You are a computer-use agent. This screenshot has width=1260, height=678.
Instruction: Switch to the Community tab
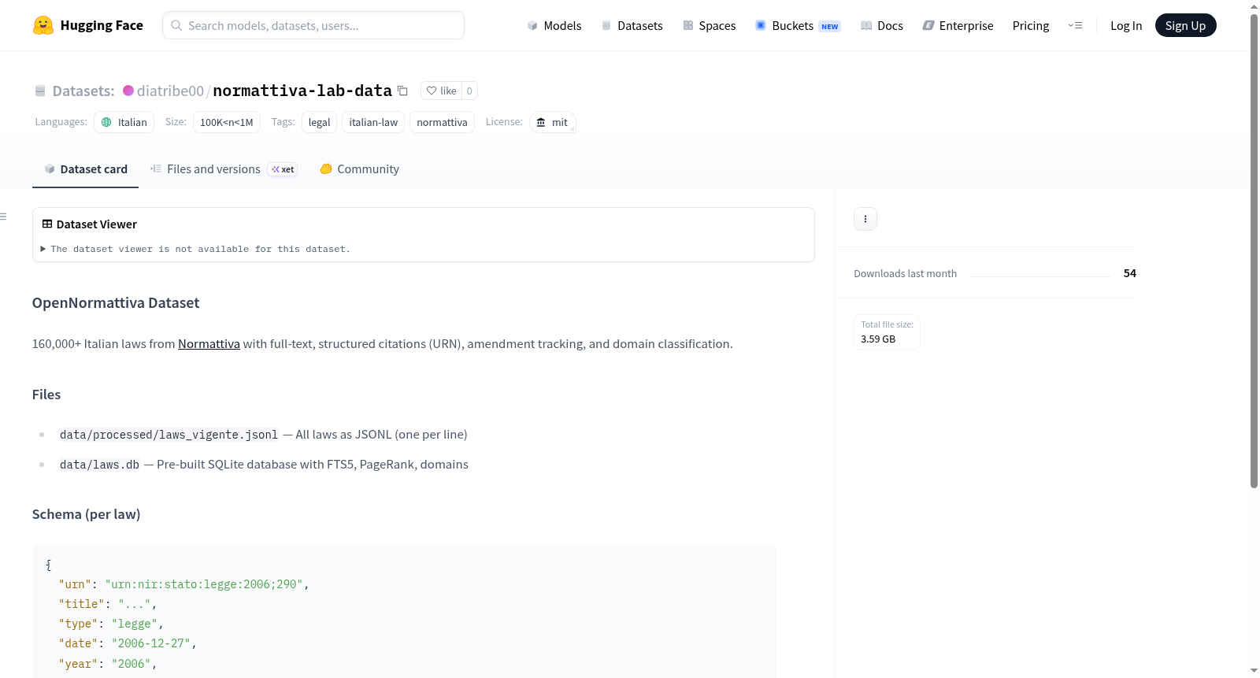(x=359, y=169)
